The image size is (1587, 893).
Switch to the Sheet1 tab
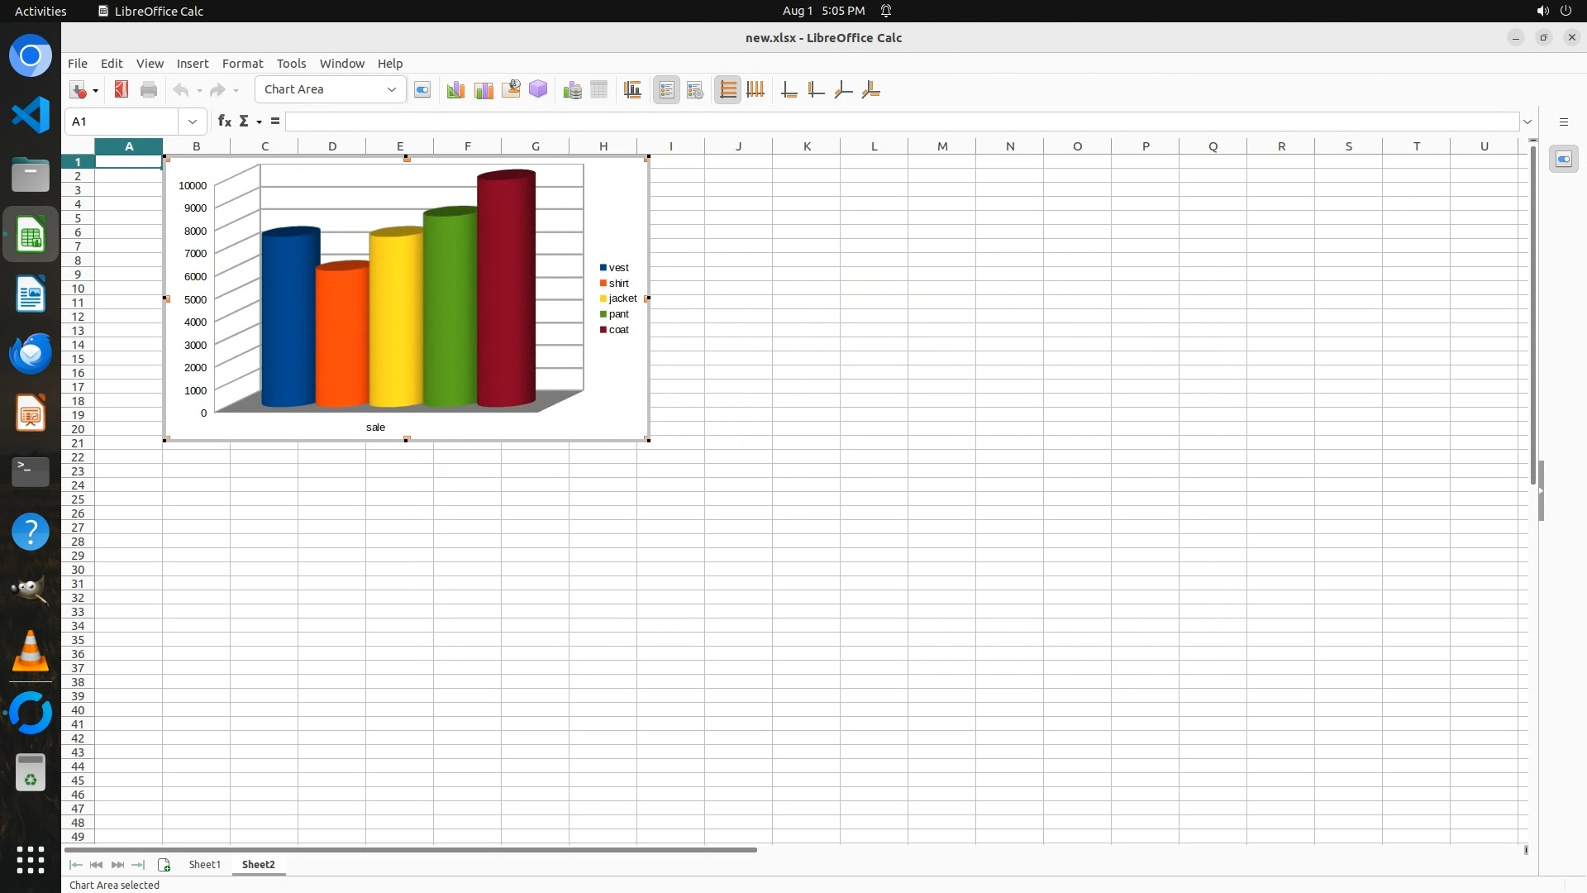pyautogui.click(x=204, y=865)
